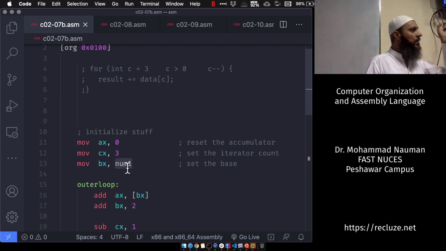Open the Code application menu
The width and height of the screenshot is (446, 251).
(x=25, y=4)
